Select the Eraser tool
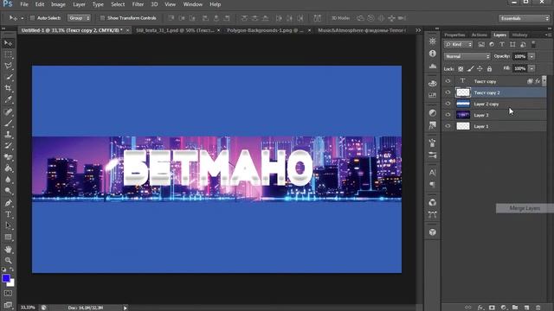The image size is (554, 311). coord(9,157)
